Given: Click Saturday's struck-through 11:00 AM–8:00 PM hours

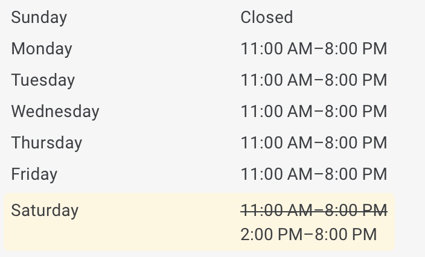Looking at the screenshot, I should point(314,210).
